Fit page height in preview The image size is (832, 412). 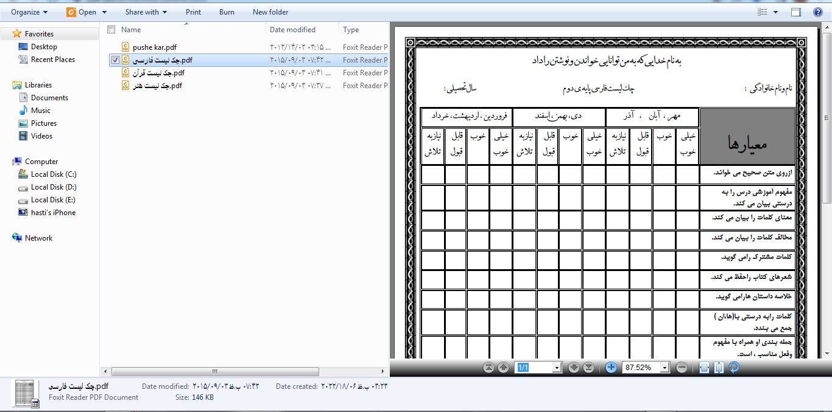[x=719, y=368]
